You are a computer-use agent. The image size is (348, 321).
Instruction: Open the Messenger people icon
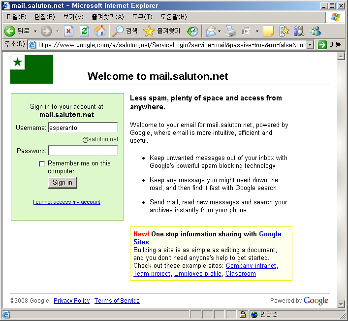(316, 31)
